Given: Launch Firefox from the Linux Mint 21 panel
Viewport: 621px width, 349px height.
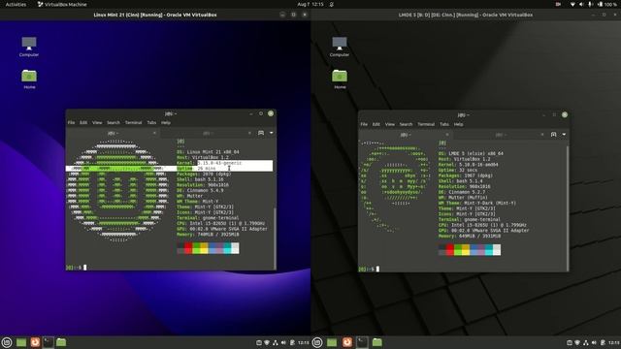Looking at the screenshot, I should (x=35, y=342).
